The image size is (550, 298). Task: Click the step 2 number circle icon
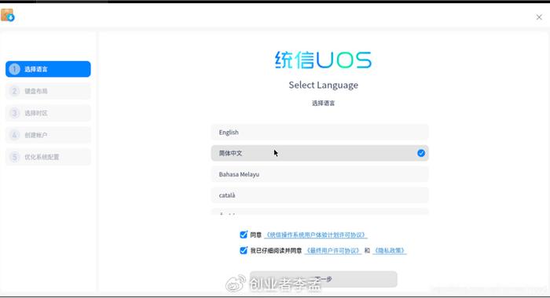click(x=14, y=91)
